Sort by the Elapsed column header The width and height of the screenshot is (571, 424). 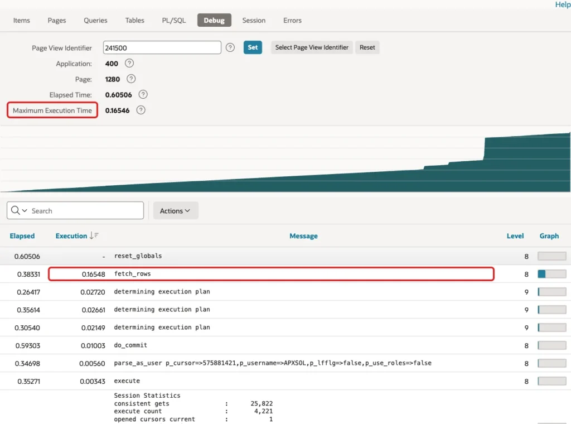(x=22, y=235)
